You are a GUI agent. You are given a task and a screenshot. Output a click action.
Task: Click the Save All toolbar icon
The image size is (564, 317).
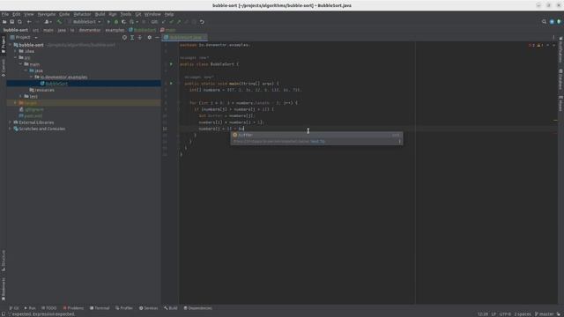tap(11, 22)
